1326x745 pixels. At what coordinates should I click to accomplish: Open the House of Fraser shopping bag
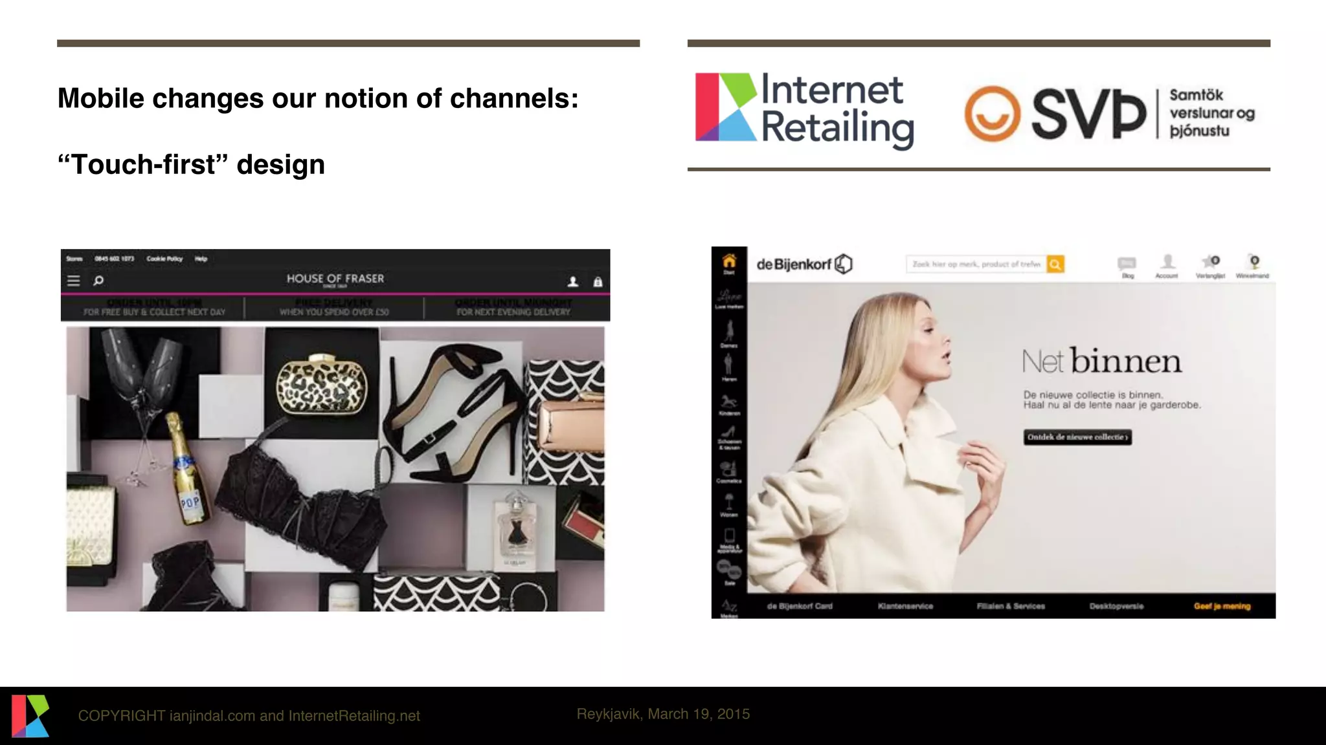598,281
